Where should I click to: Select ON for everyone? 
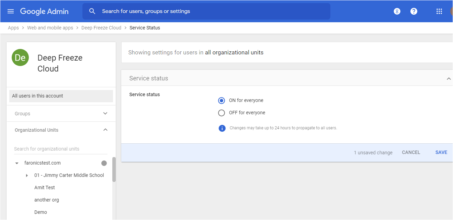[x=222, y=101]
